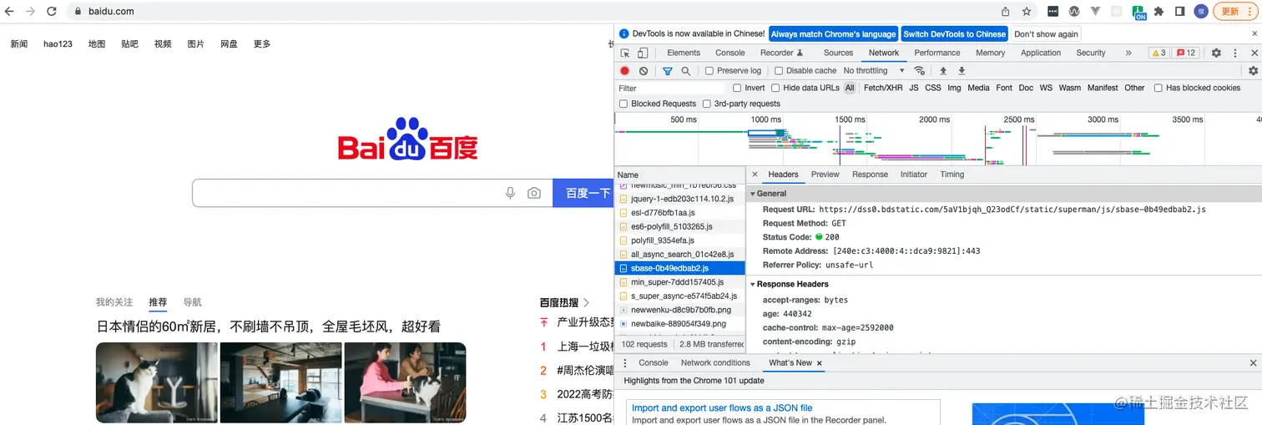Expand 百度热搜 arrow
Screen dimensions: 1262x425
tap(587, 302)
